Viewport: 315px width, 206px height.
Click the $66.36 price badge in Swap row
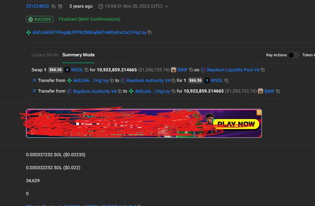pyautogui.click(x=56, y=70)
